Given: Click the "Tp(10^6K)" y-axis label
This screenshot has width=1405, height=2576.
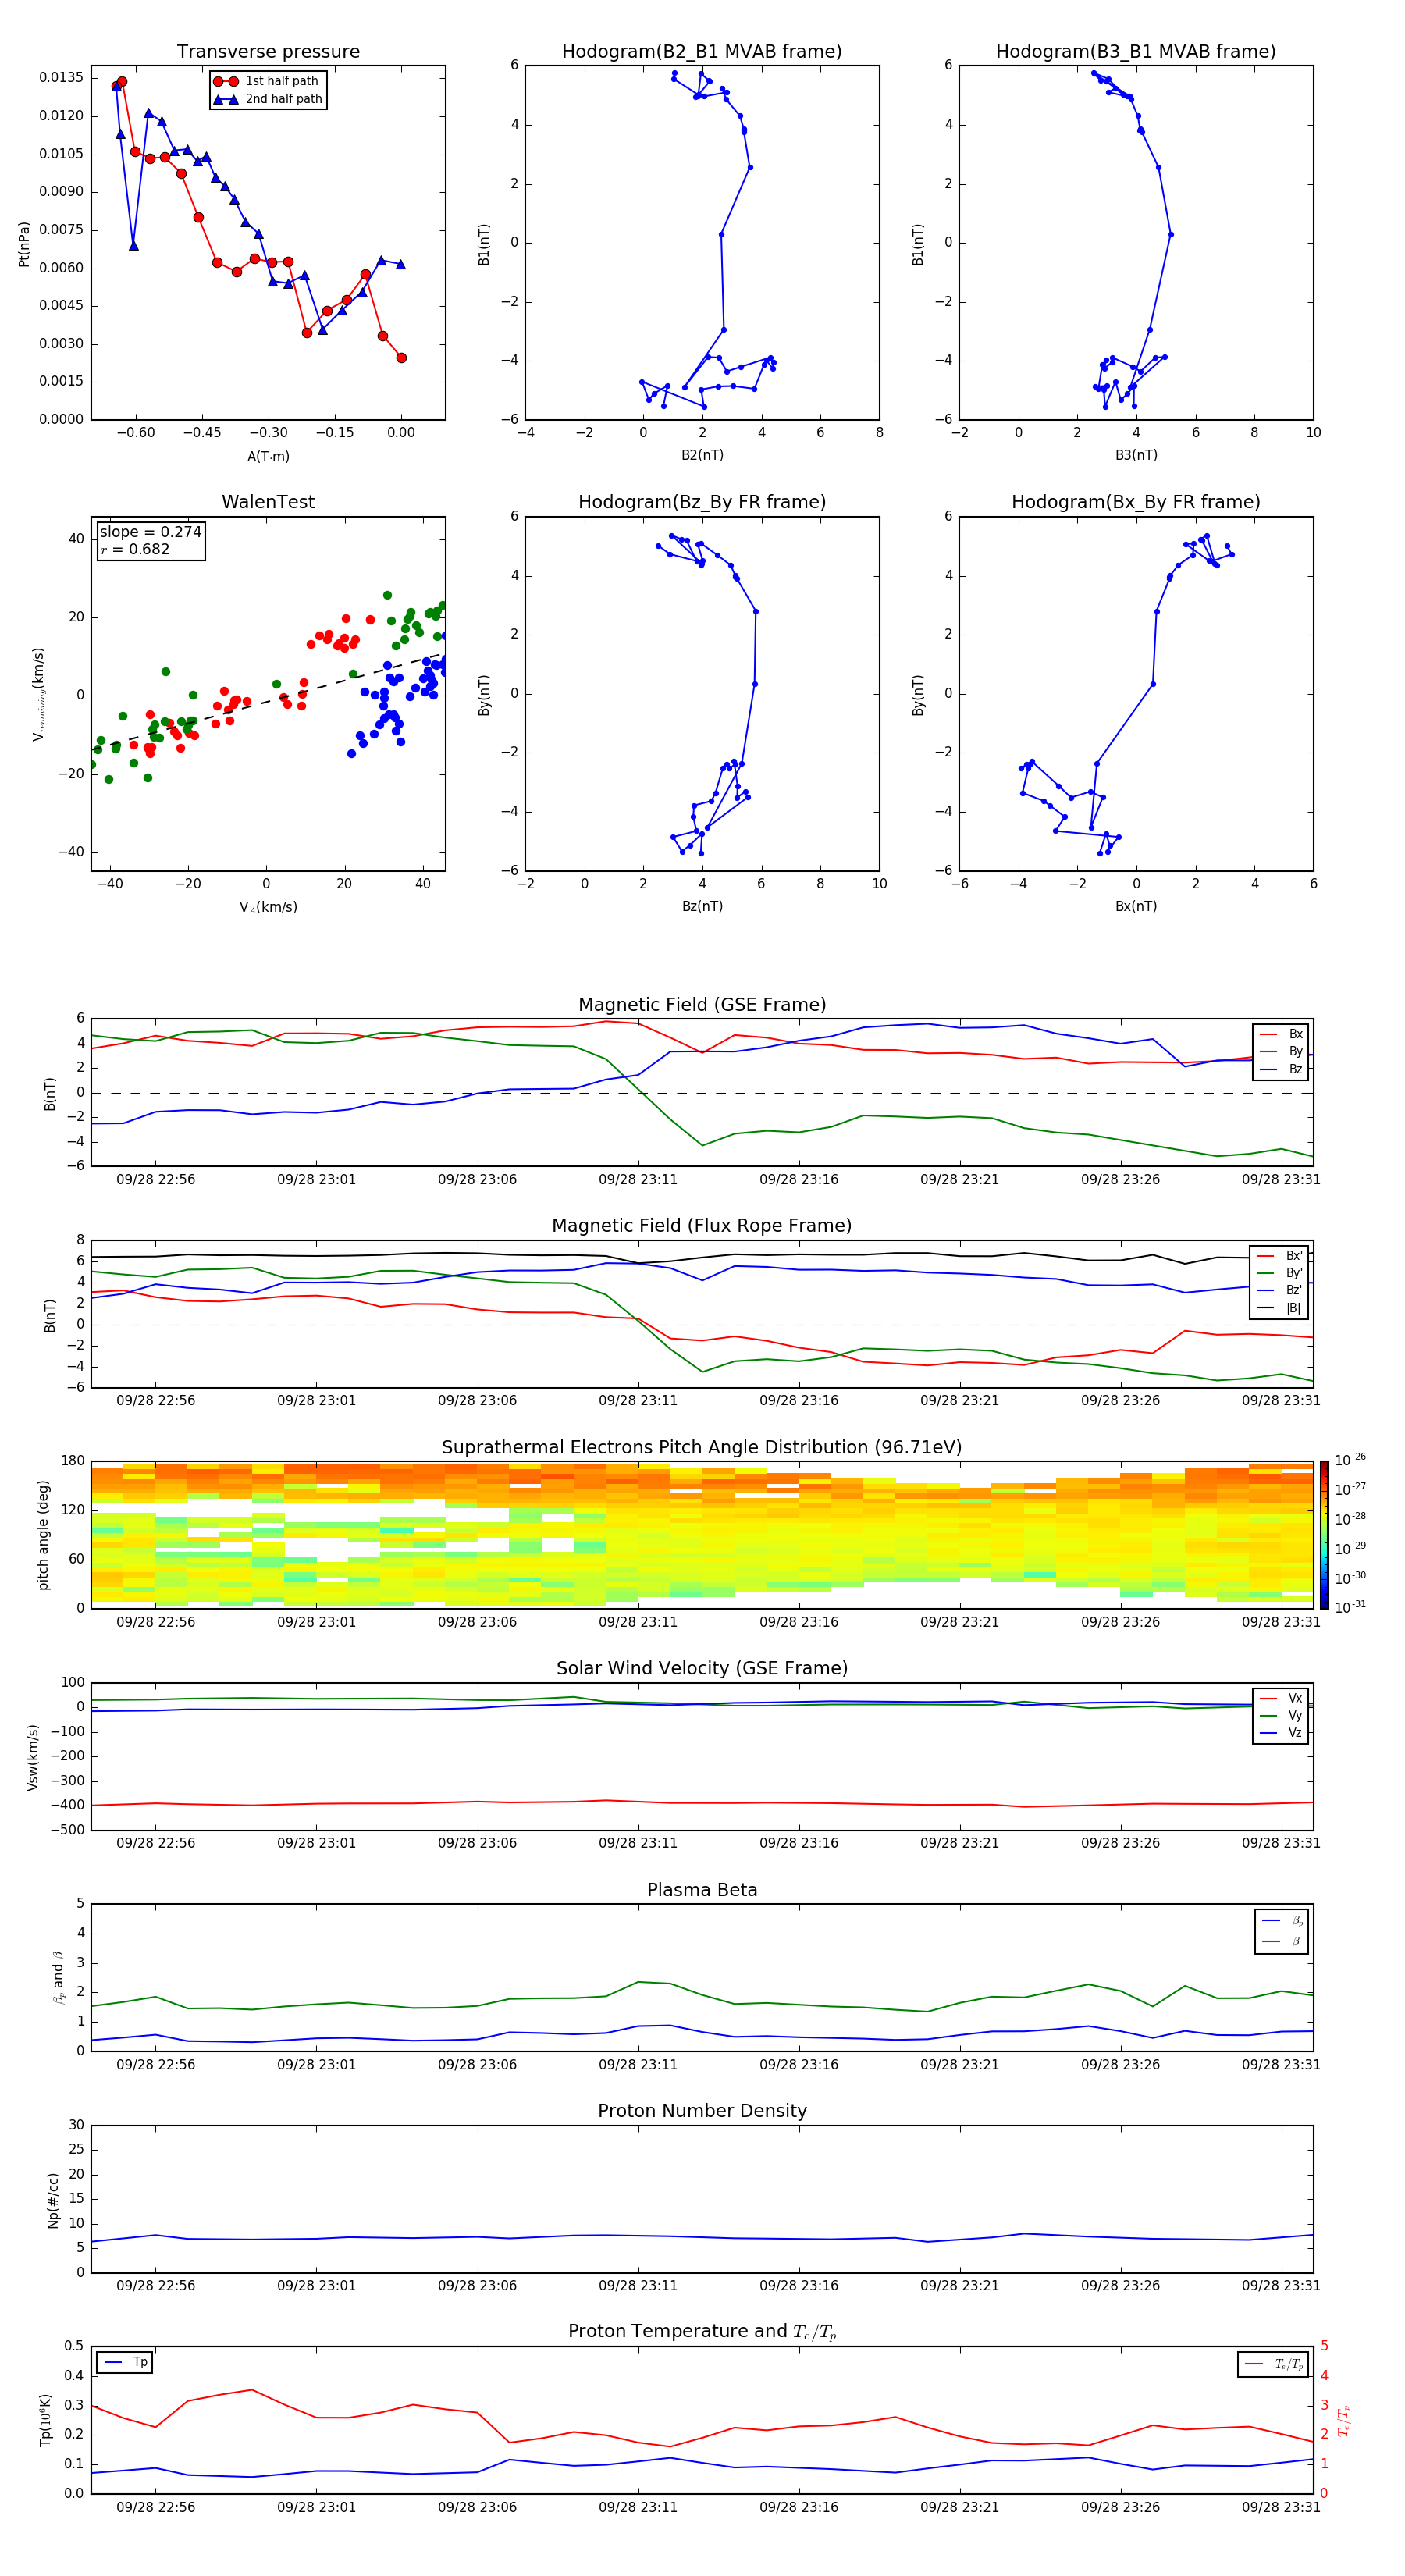Looking at the screenshot, I should pos(45,2420).
